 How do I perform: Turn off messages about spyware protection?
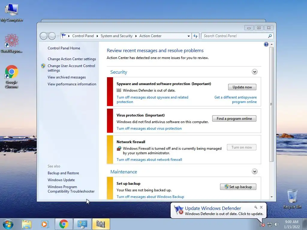(x=152, y=99)
